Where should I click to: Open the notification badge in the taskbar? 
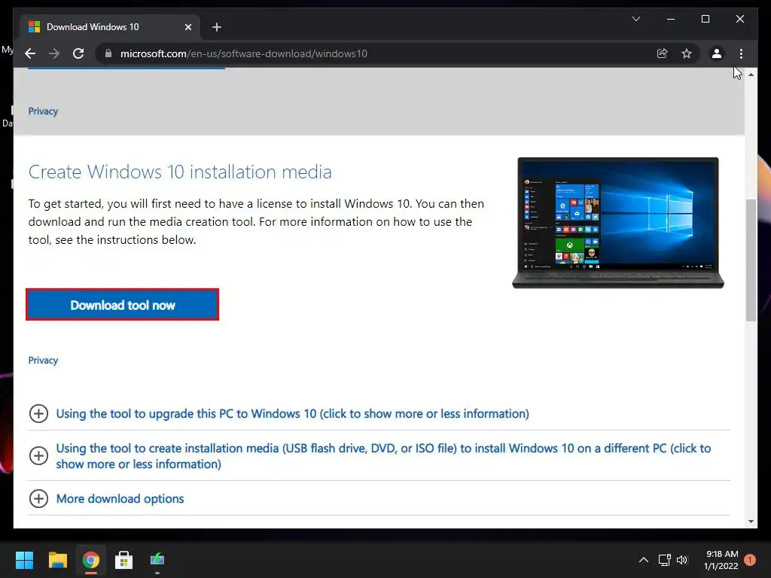coord(750,559)
